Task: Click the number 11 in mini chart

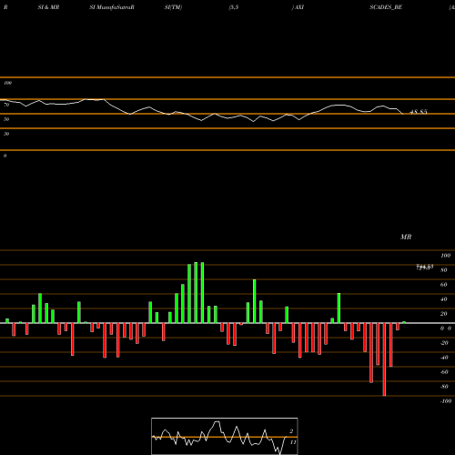Action: (x=293, y=442)
